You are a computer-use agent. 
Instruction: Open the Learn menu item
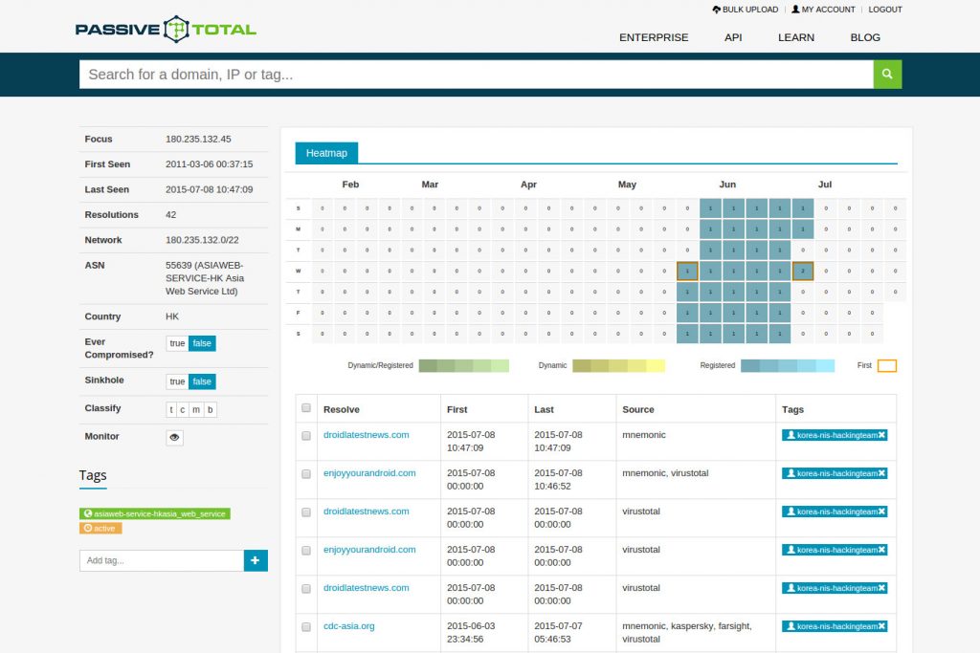pyautogui.click(x=795, y=37)
